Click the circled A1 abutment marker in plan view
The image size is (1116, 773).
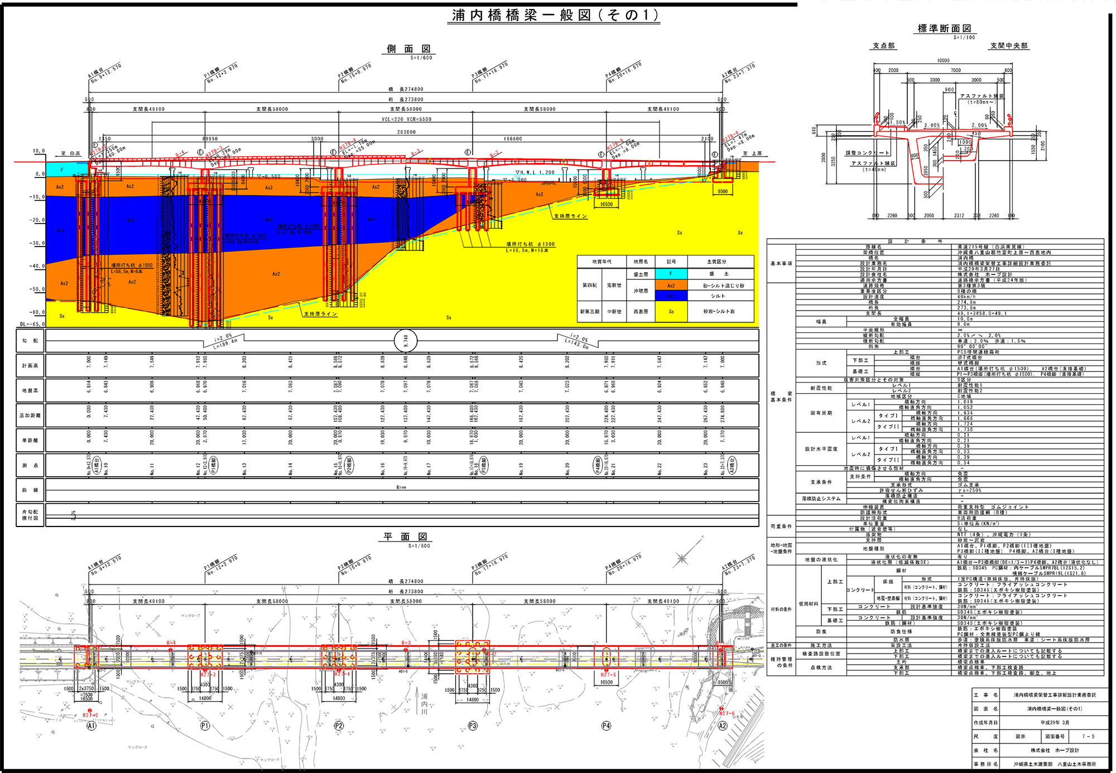pyautogui.click(x=92, y=726)
